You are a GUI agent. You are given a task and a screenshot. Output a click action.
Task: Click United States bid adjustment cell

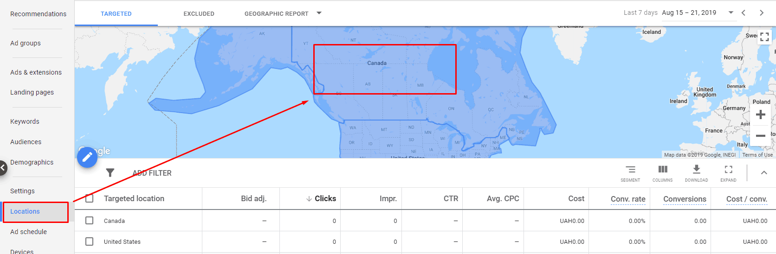tap(241, 241)
